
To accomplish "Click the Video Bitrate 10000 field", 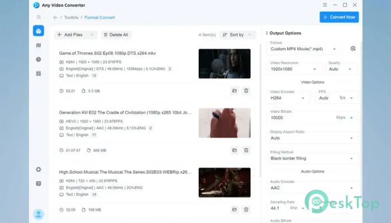I will click(301, 118).
